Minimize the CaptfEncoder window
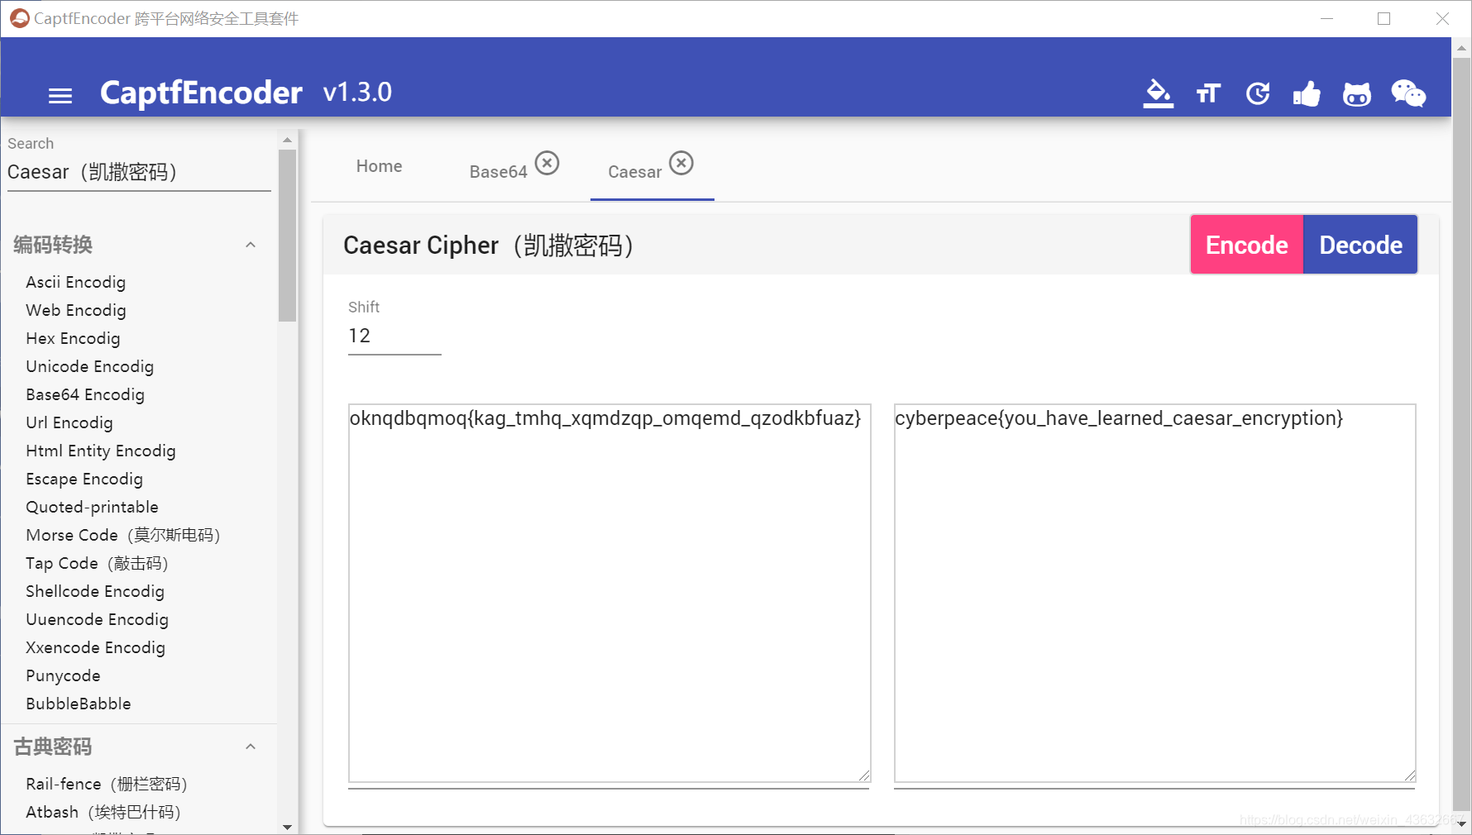This screenshot has height=835, width=1472. 1327,18
